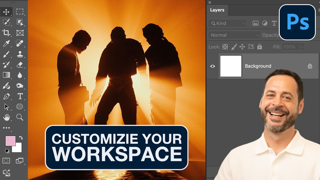Toggle lock position for the layer

[242, 47]
